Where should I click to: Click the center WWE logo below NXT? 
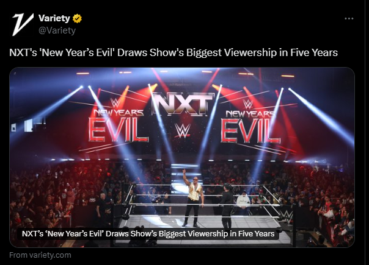tap(183, 130)
